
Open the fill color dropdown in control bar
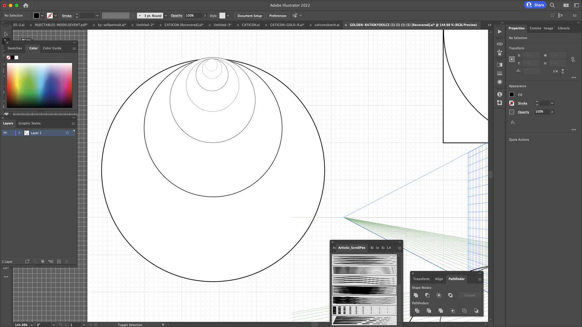point(42,16)
